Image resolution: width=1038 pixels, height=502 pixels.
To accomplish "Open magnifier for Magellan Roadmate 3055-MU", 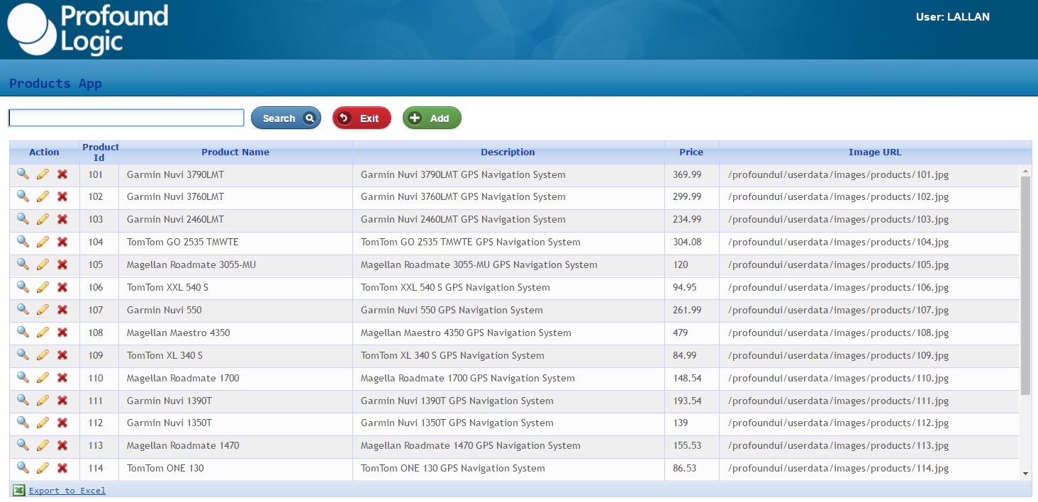I will pos(23,264).
